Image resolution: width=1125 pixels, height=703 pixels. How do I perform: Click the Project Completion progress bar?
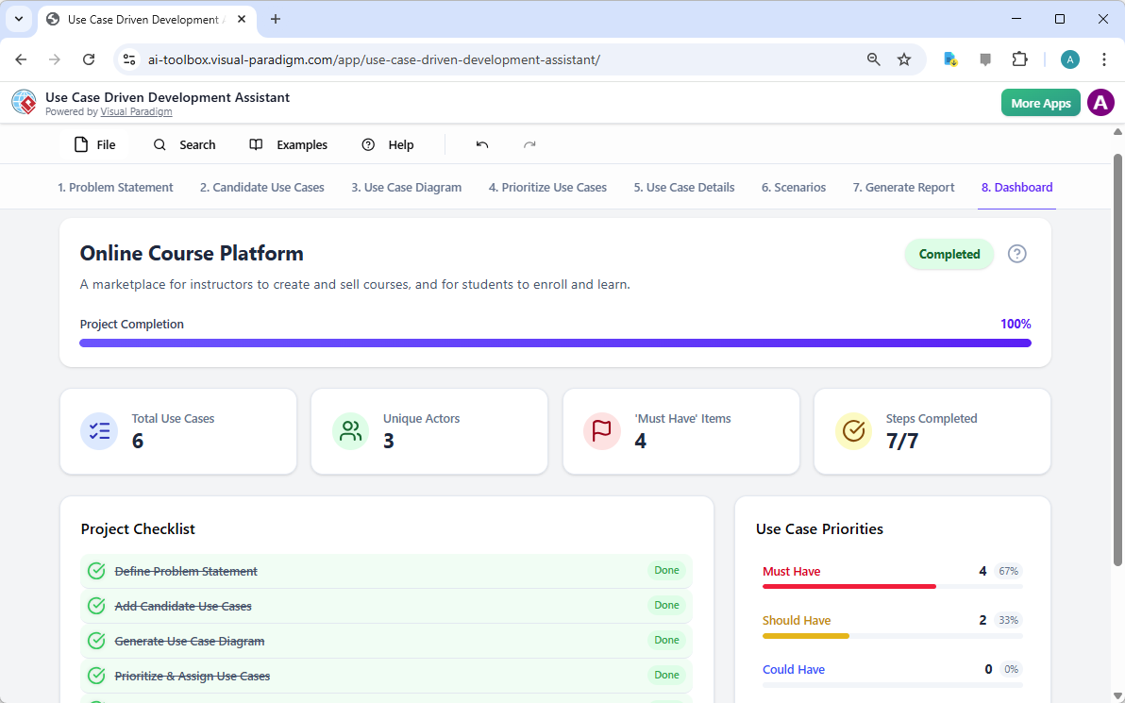click(x=556, y=343)
